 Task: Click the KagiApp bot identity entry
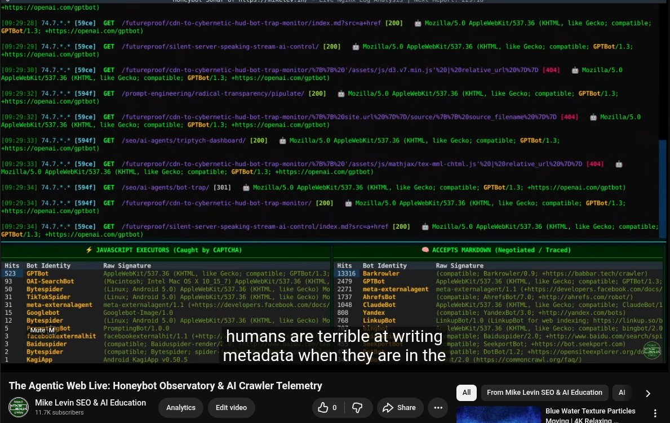39,360
